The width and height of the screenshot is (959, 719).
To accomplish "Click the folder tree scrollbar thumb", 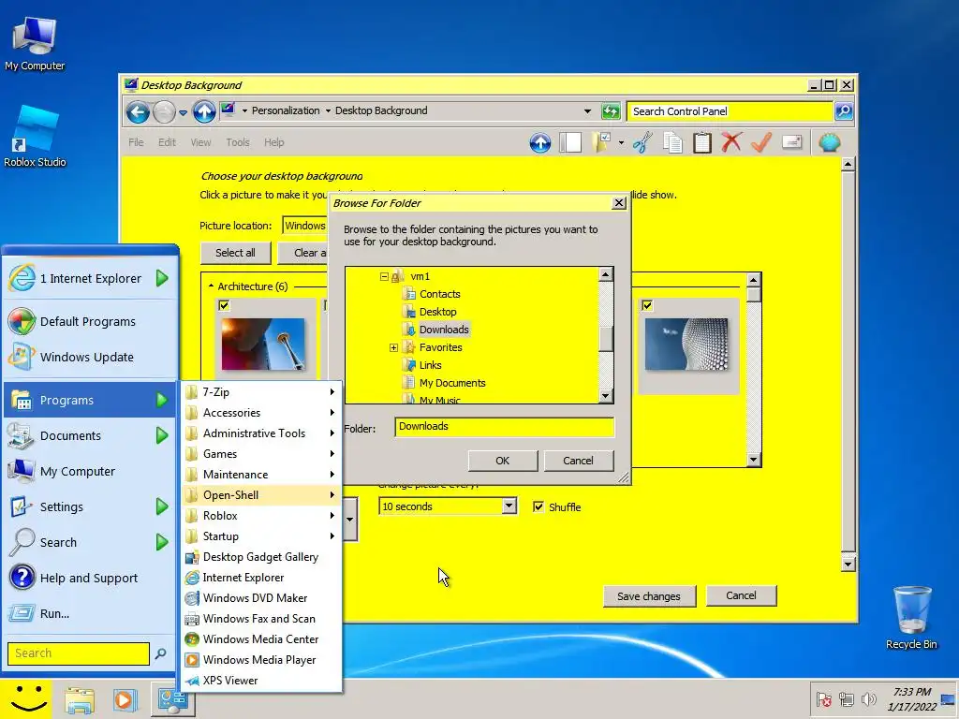I will click(x=606, y=339).
